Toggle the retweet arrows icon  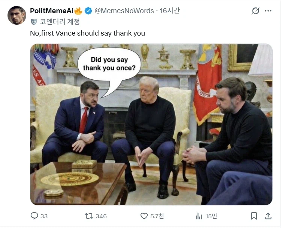[x=89, y=216]
